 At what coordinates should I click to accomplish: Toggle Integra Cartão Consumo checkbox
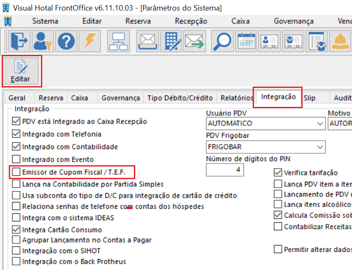coord(16,229)
